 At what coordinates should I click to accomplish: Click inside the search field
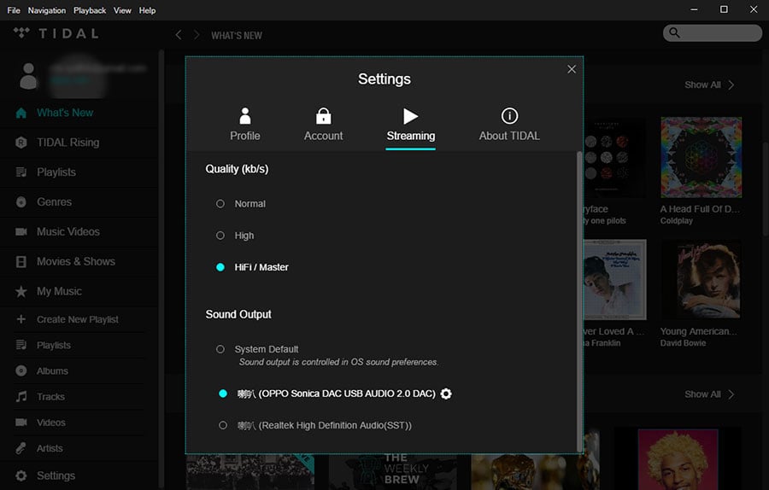[713, 32]
